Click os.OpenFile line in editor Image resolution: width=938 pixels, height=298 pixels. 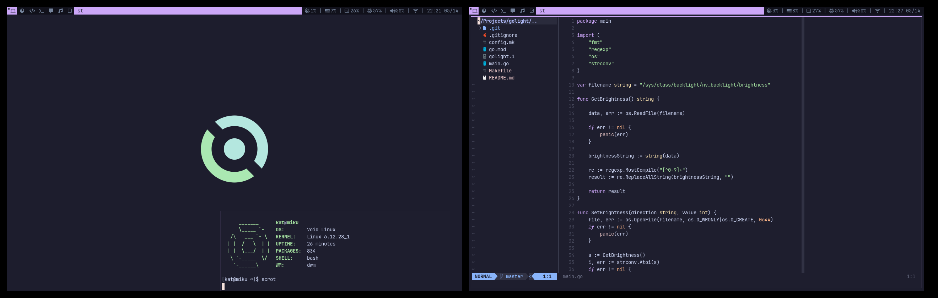680,220
